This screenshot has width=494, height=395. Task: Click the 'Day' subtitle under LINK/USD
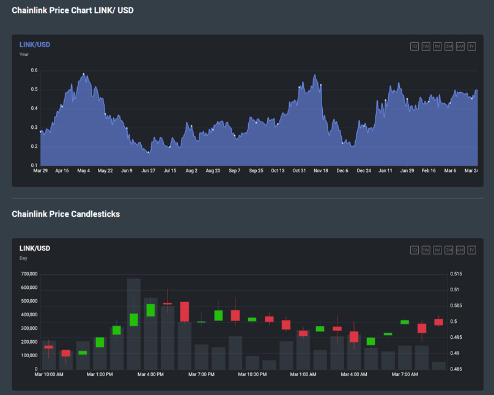click(x=23, y=258)
